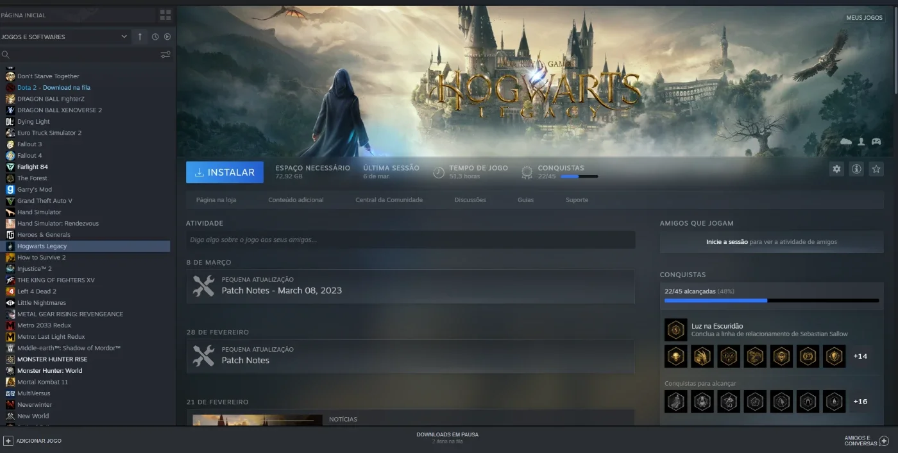Show game info circle icon
The width and height of the screenshot is (898, 453).
tap(856, 169)
